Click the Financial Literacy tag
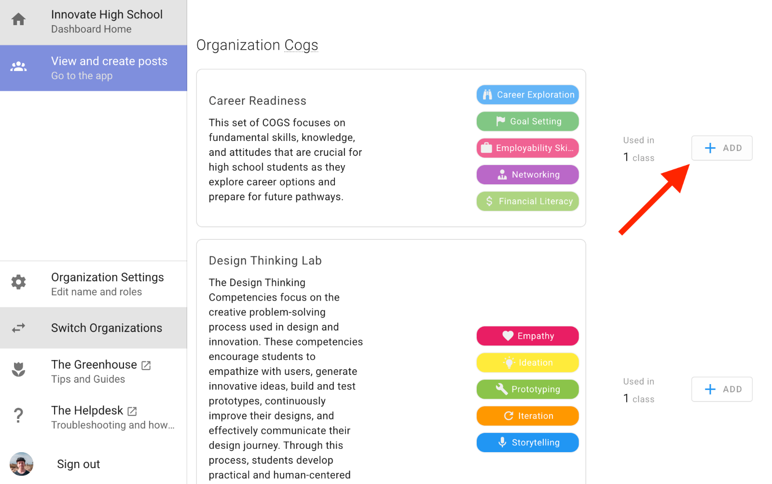772x484 pixels. [527, 201]
